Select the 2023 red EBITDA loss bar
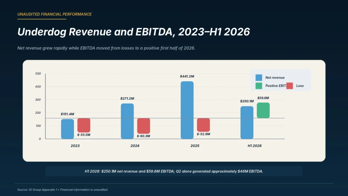This screenshot has height=196, width=348. coord(84,125)
